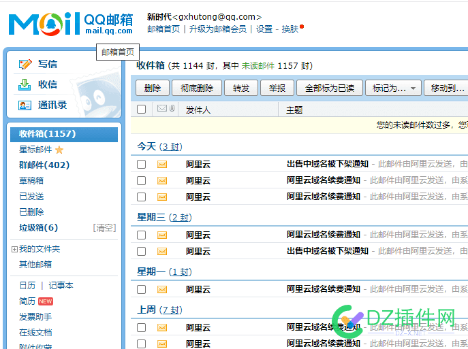Click the 删除 button
The height and width of the screenshot is (349, 468).
pyautogui.click(x=153, y=88)
